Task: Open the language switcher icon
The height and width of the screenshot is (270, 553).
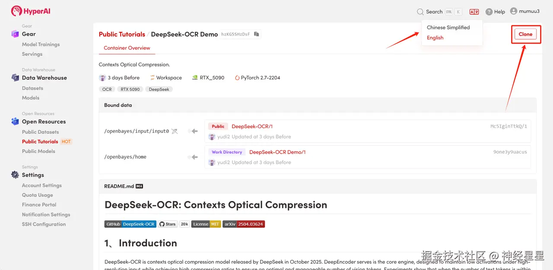Action: point(474,12)
